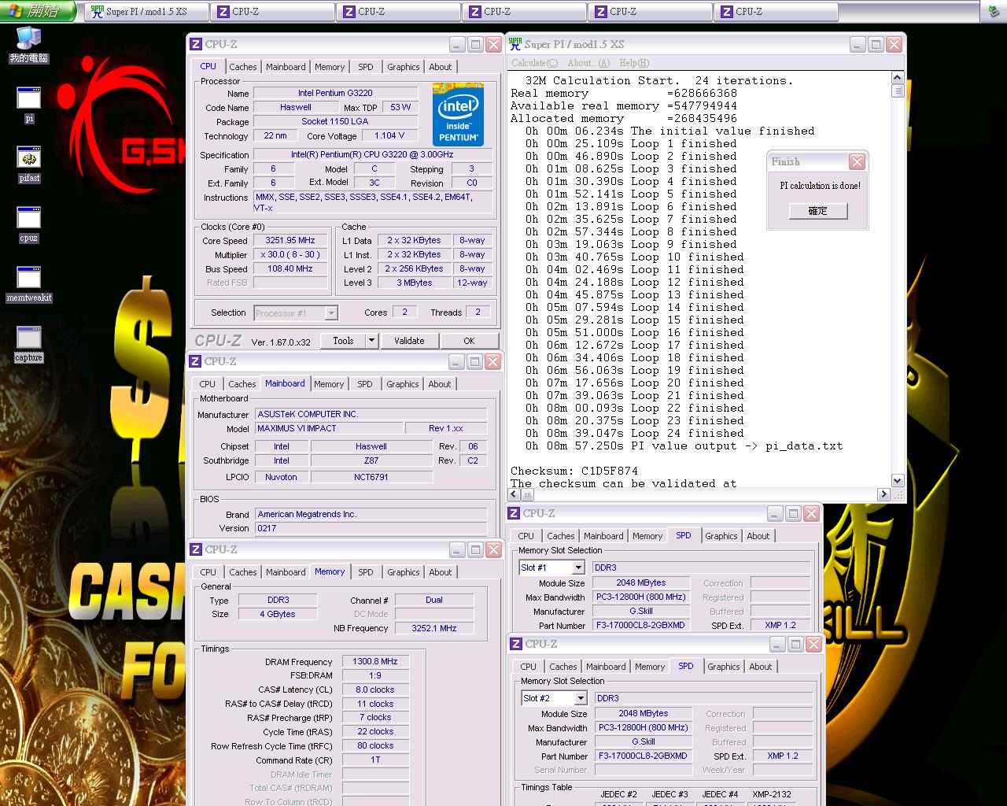This screenshot has width=1007, height=806.
Task: Open the pi desktop shortcut
Action: point(28,105)
